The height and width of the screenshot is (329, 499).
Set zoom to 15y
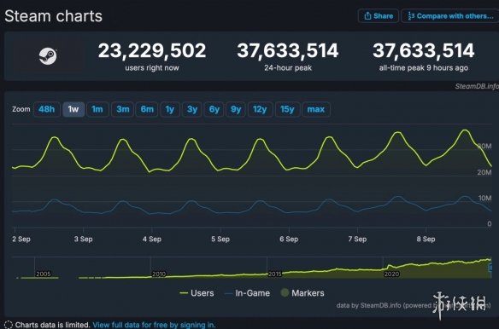pyautogui.click(x=287, y=109)
